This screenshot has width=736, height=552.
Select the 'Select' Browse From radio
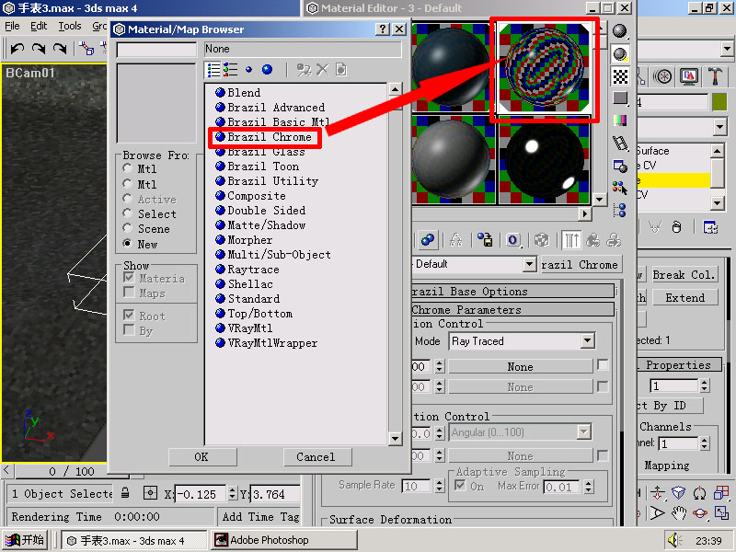[x=127, y=213]
